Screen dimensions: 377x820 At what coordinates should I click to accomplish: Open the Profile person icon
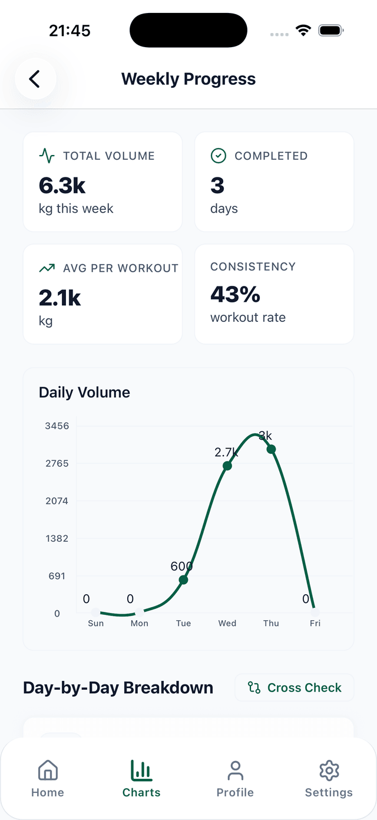(235, 770)
